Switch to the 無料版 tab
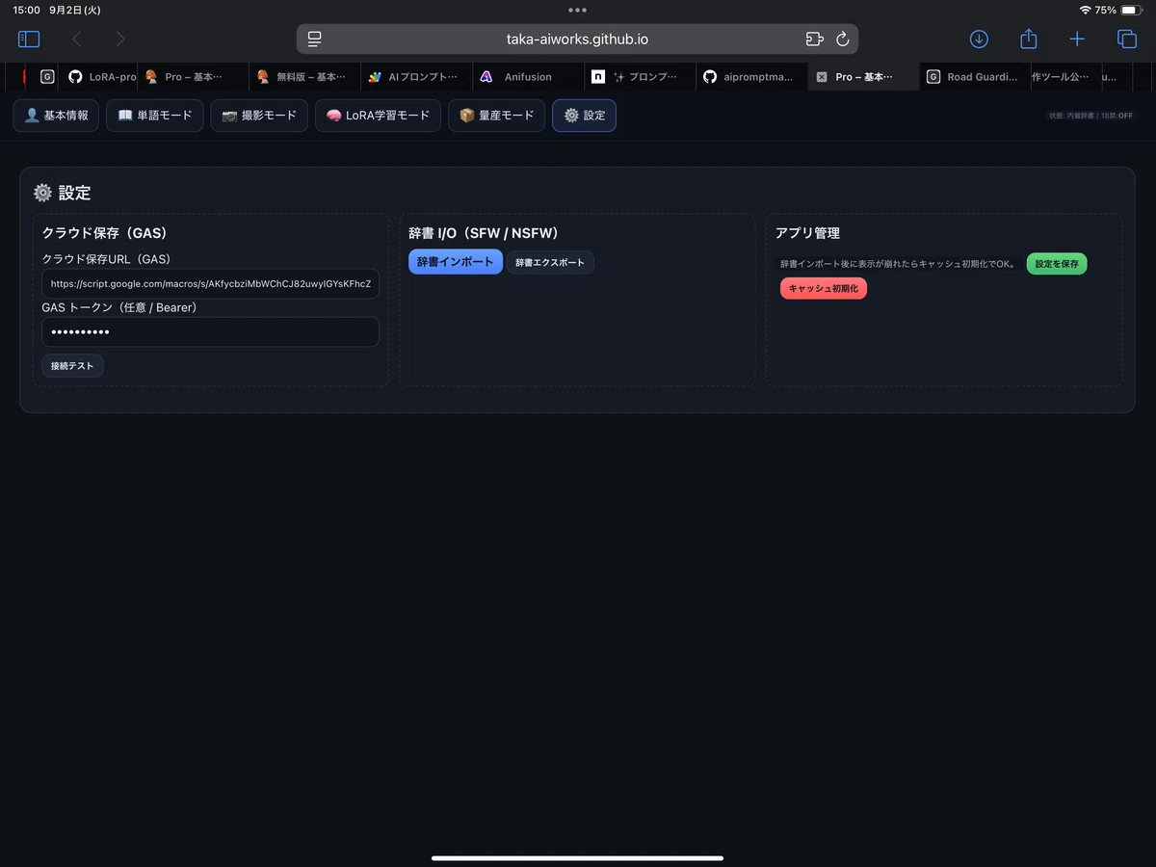This screenshot has height=867, width=1156. pyautogui.click(x=304, y=77)
